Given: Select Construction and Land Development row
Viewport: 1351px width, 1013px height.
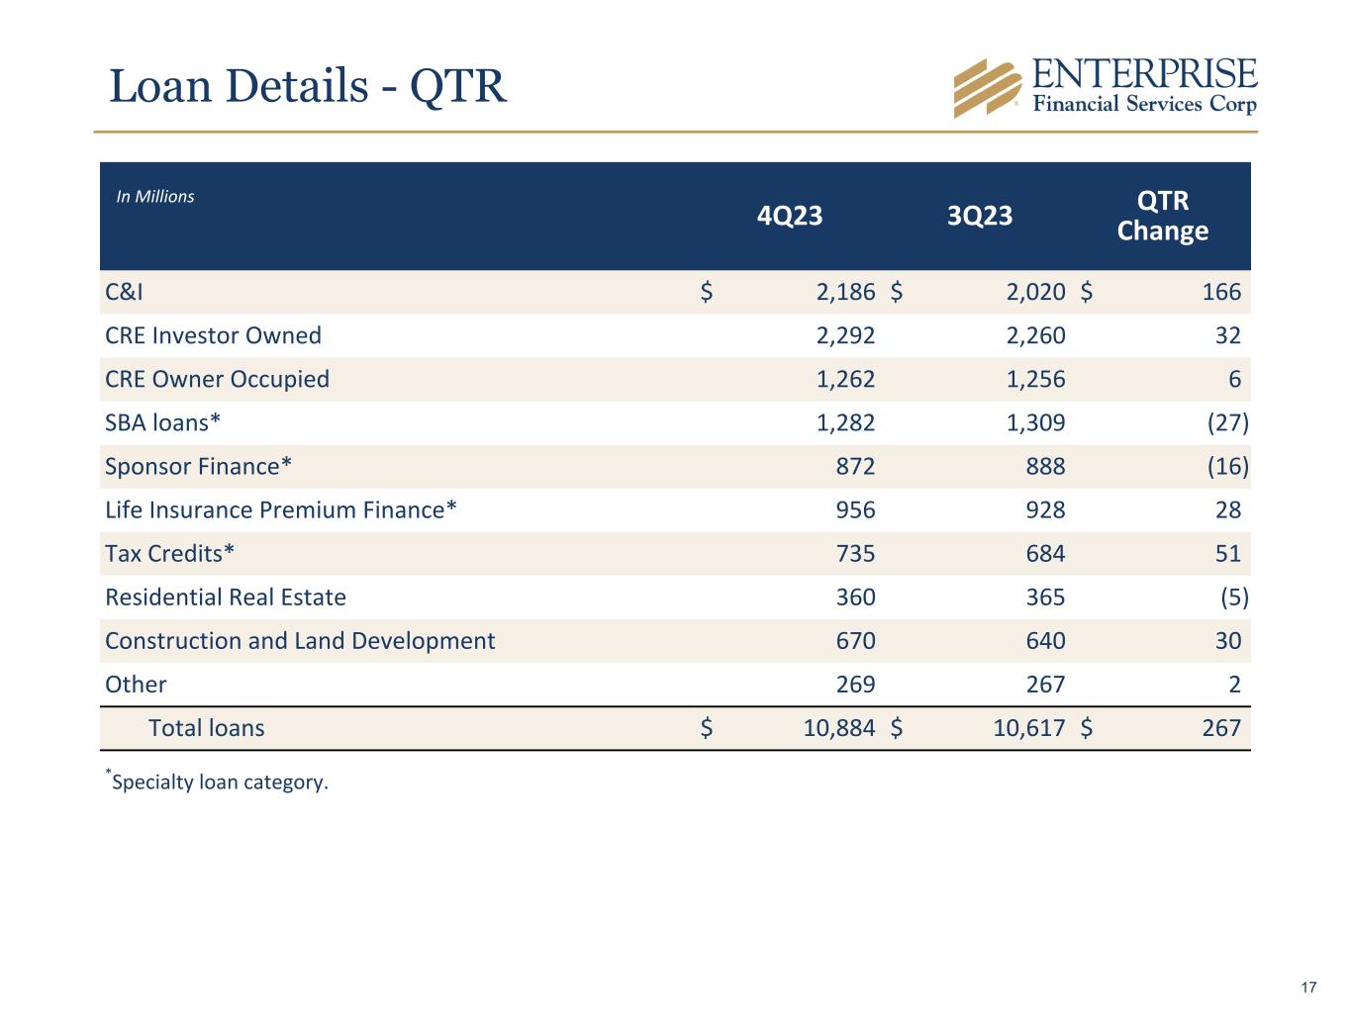Looking at the screenshot, I should (x=675, y=640).
